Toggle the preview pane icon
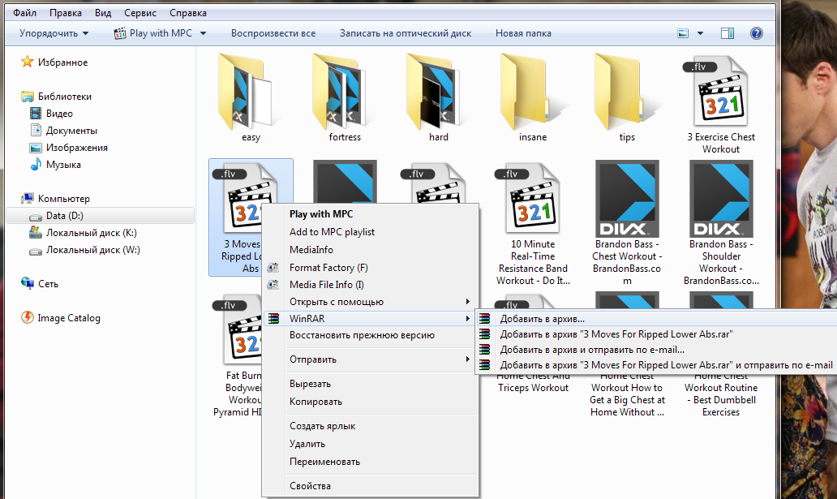The height and width of the screenshot is (499, 837). [727, 33]
